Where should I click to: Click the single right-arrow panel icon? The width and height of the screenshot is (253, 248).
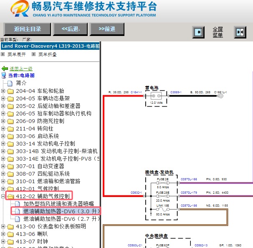[198, 32]
